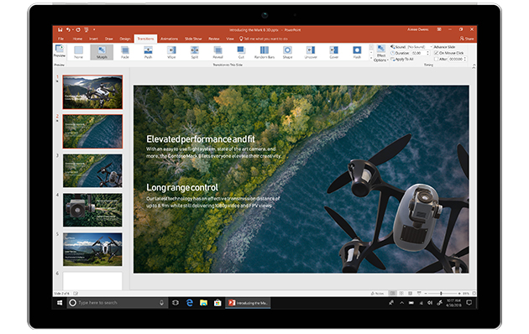Click the Duration input field
The width and height of the screenshot is (529, 334).
coord(418,53)
